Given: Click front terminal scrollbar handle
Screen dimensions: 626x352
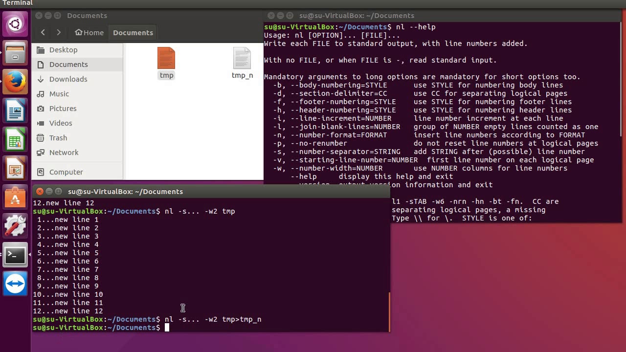Looking at the screenshot, I should (389, 312).
